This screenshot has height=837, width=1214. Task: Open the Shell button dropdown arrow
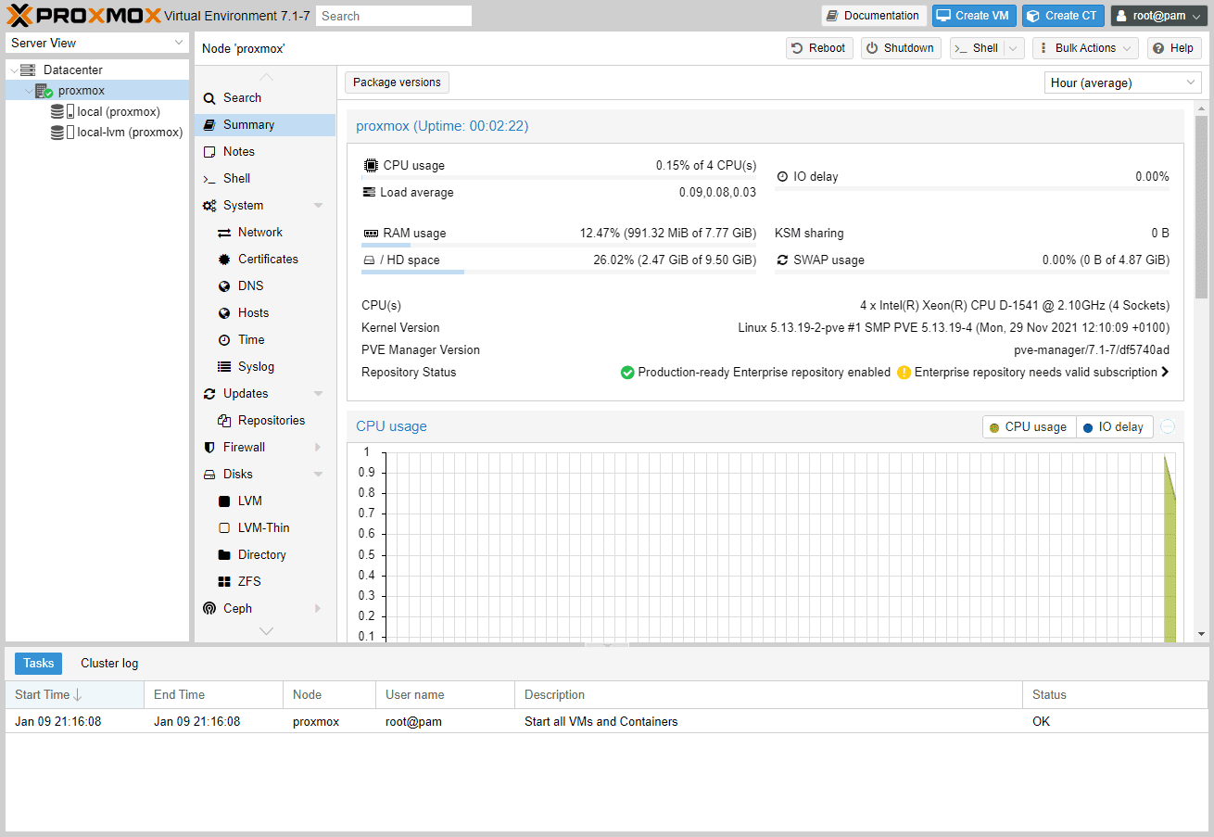[x=1013, y=48]
